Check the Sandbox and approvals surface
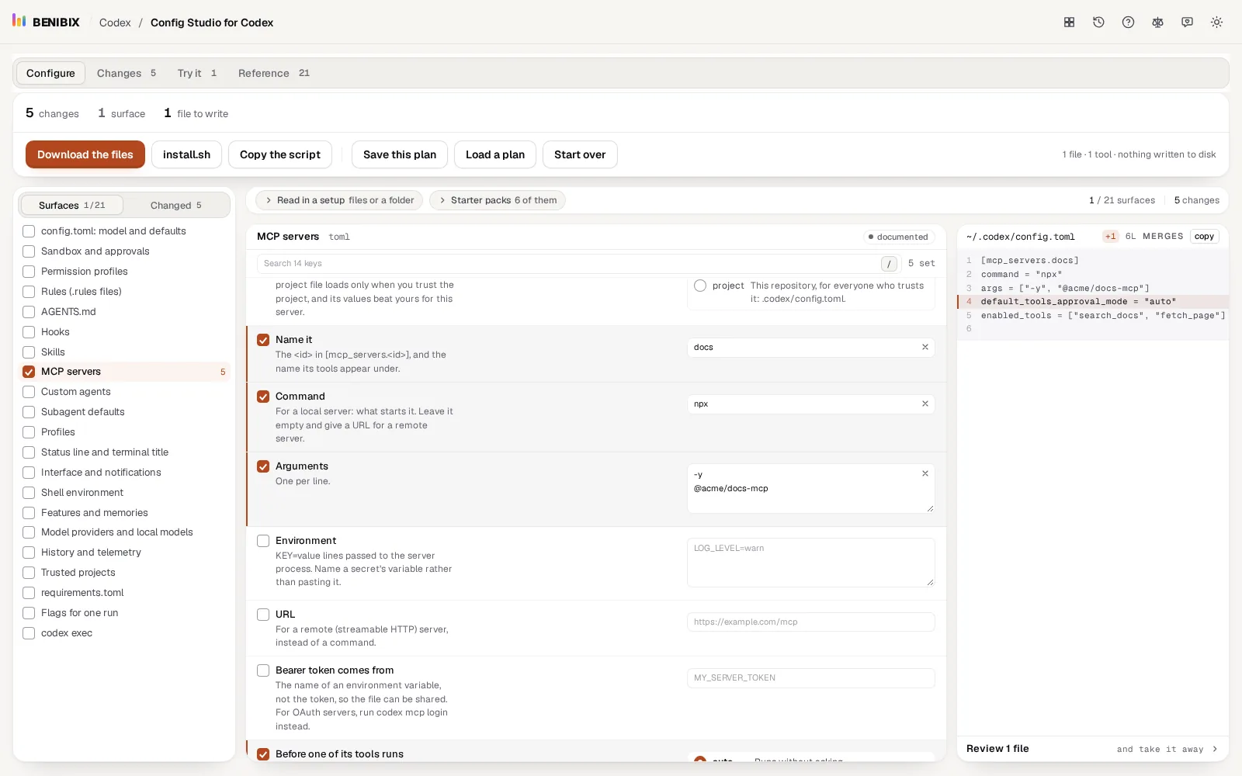The image size is (1242, 776). pos(29,251)
